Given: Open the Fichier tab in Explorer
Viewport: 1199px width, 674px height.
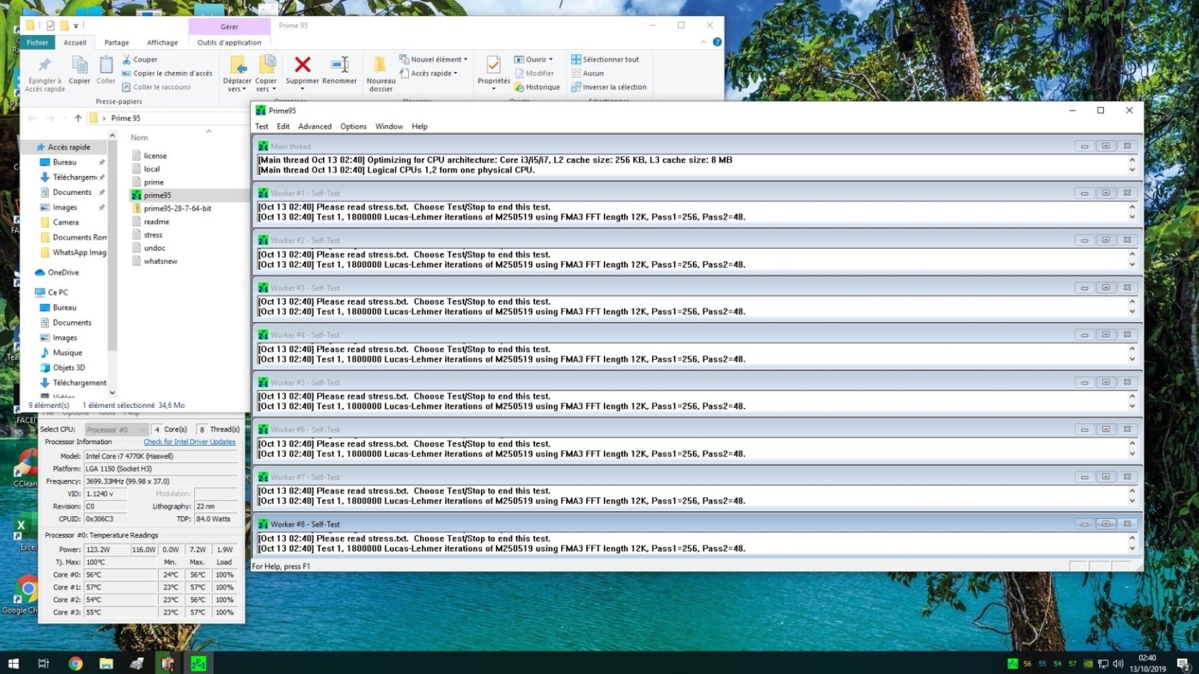Looking at the screenshot, I should tap(37, 43).
